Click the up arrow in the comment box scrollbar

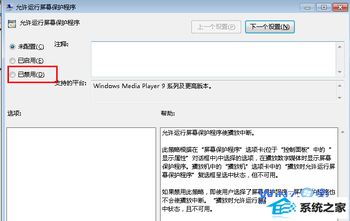pyautogui.click(x=341, y=46)
